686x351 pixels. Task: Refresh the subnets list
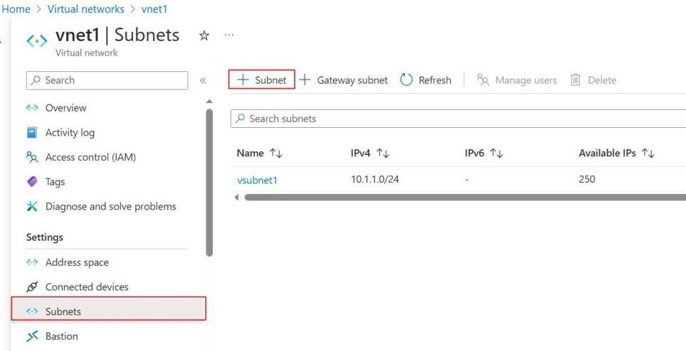[x=426, y=80]
